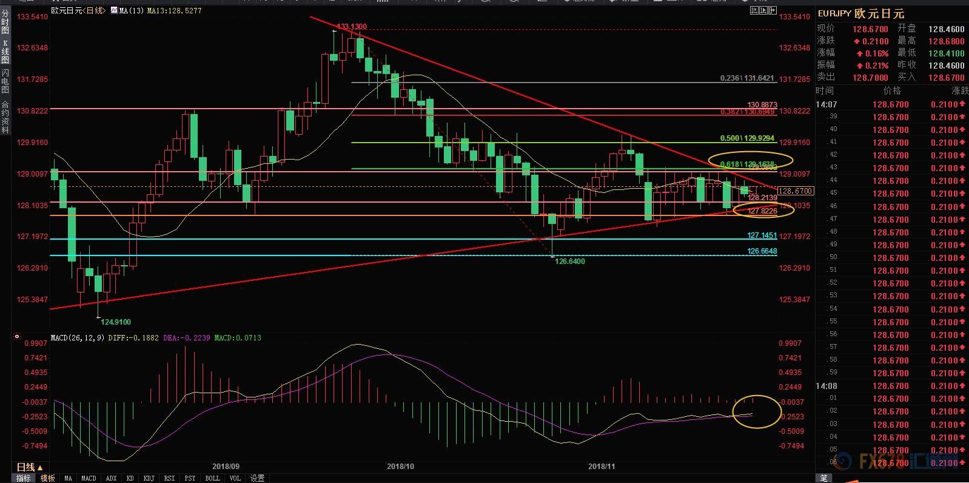Switch to the 模板 tab
Image resolution: width=969 pixels, height=483 pixels.
(x=47, y=478)
